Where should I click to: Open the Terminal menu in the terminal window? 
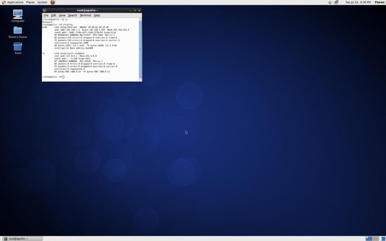85,15
